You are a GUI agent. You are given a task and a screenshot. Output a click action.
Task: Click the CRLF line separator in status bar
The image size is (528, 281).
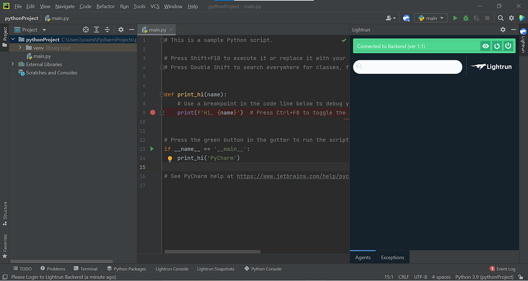pos(403,277)
